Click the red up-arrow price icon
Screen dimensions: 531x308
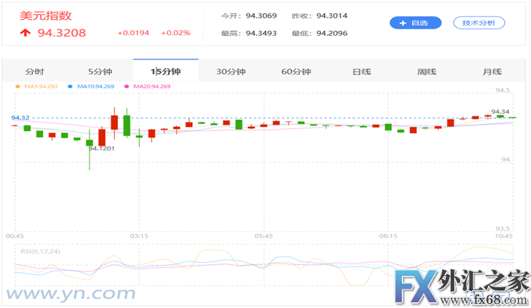point(25,33)
